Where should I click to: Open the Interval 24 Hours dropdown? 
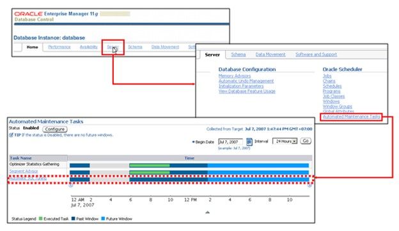pyautogui.click(x=285, y=141)
